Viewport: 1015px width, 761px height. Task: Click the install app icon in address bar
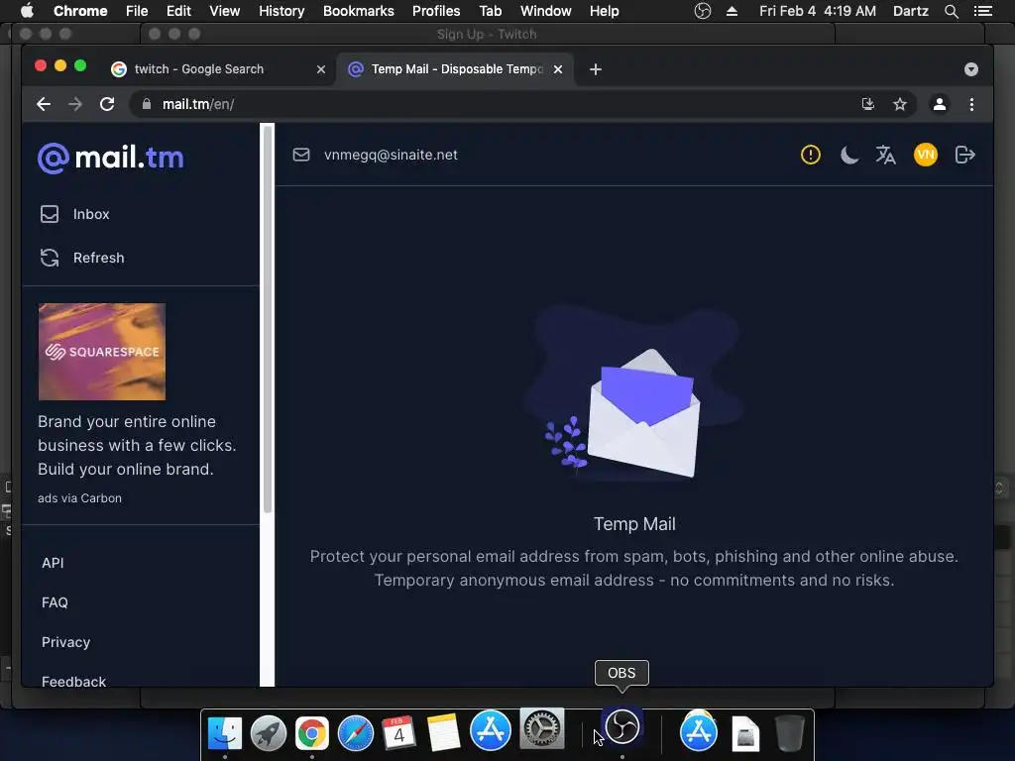868,104
